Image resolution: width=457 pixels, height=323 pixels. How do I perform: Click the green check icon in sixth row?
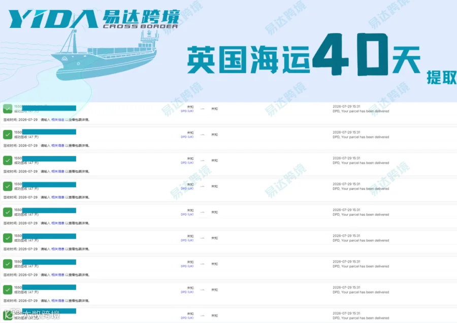[8, 238]
